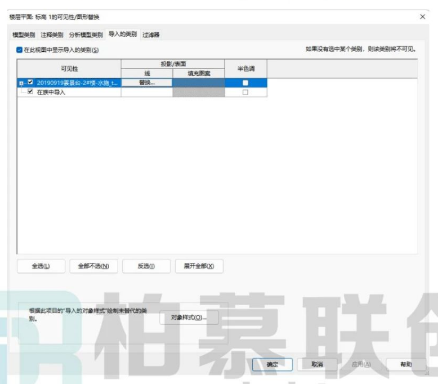Click the 反选(I) button
This screenshot has height=384, width=438.
coord(146,266)
